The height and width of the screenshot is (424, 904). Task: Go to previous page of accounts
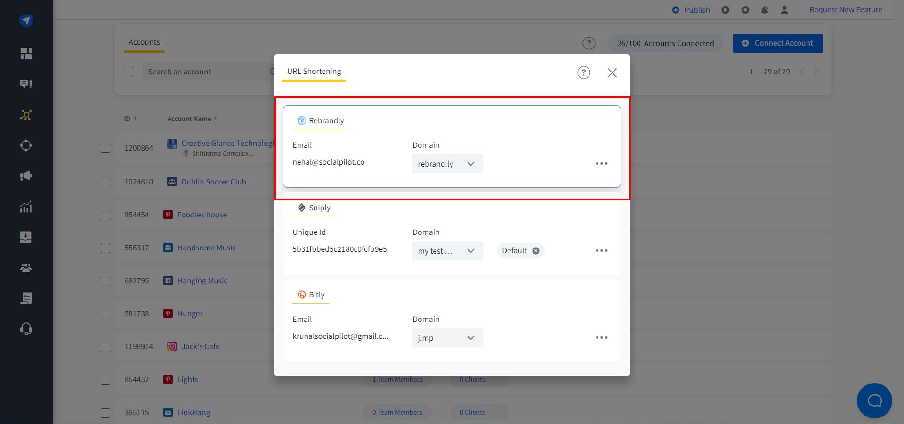pos(802,72)
